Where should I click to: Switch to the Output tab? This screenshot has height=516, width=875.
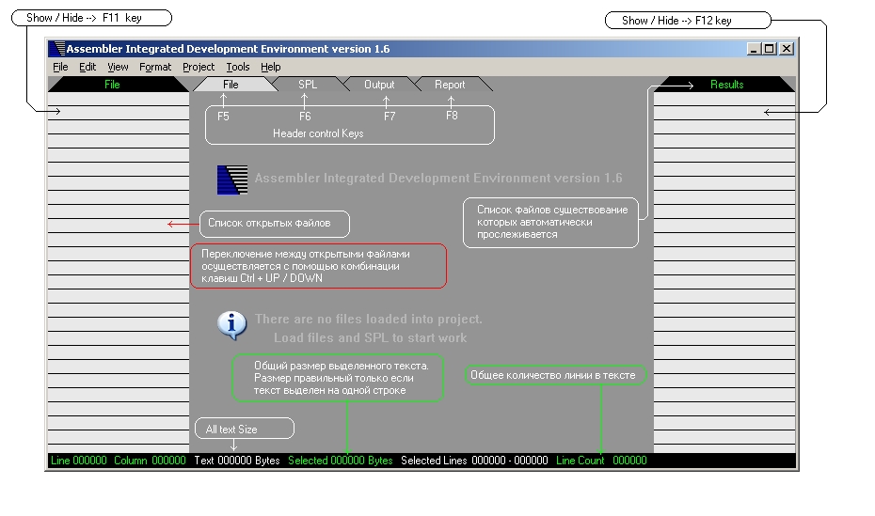[379, 85]
